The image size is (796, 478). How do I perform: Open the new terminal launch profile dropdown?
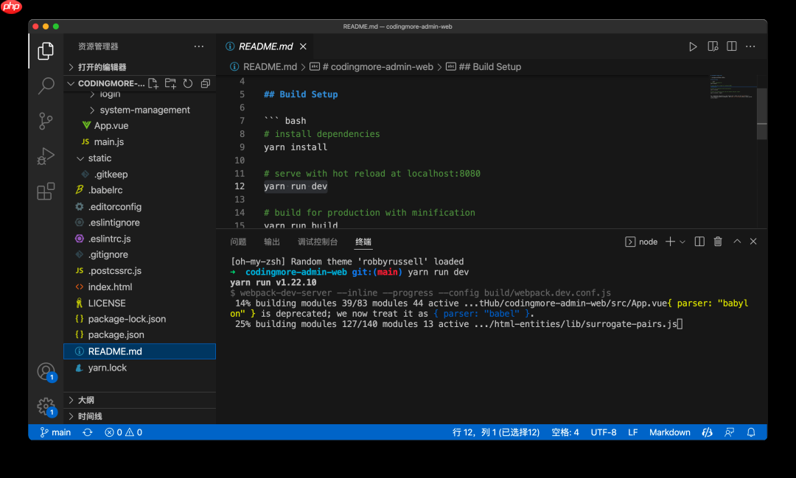click(x=682, y=242)
